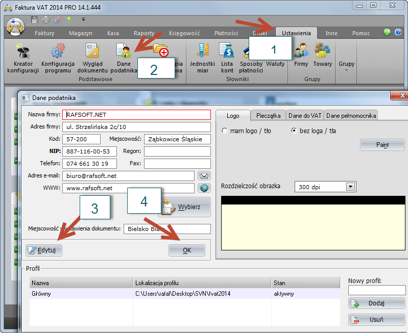Click the Nazwa firmy field

tap(136, 115)
